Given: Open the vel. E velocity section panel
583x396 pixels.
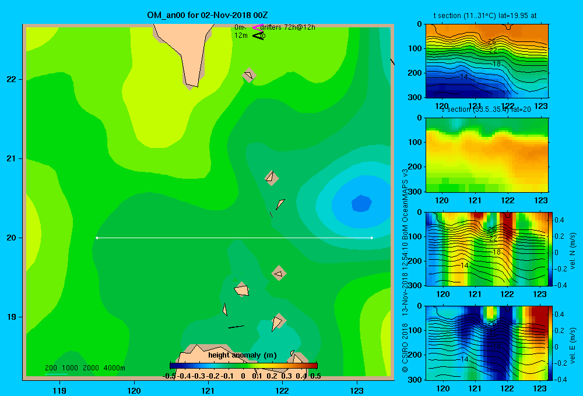Looking at the screenshot, I should point(487,343).
